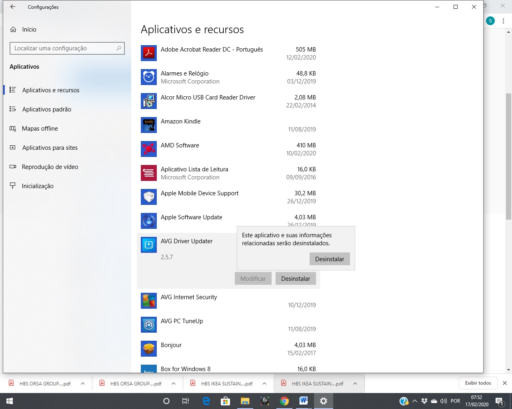Open the volume control in system tray
The height and width of the screenshot is (409, 512).
point(444,401)
